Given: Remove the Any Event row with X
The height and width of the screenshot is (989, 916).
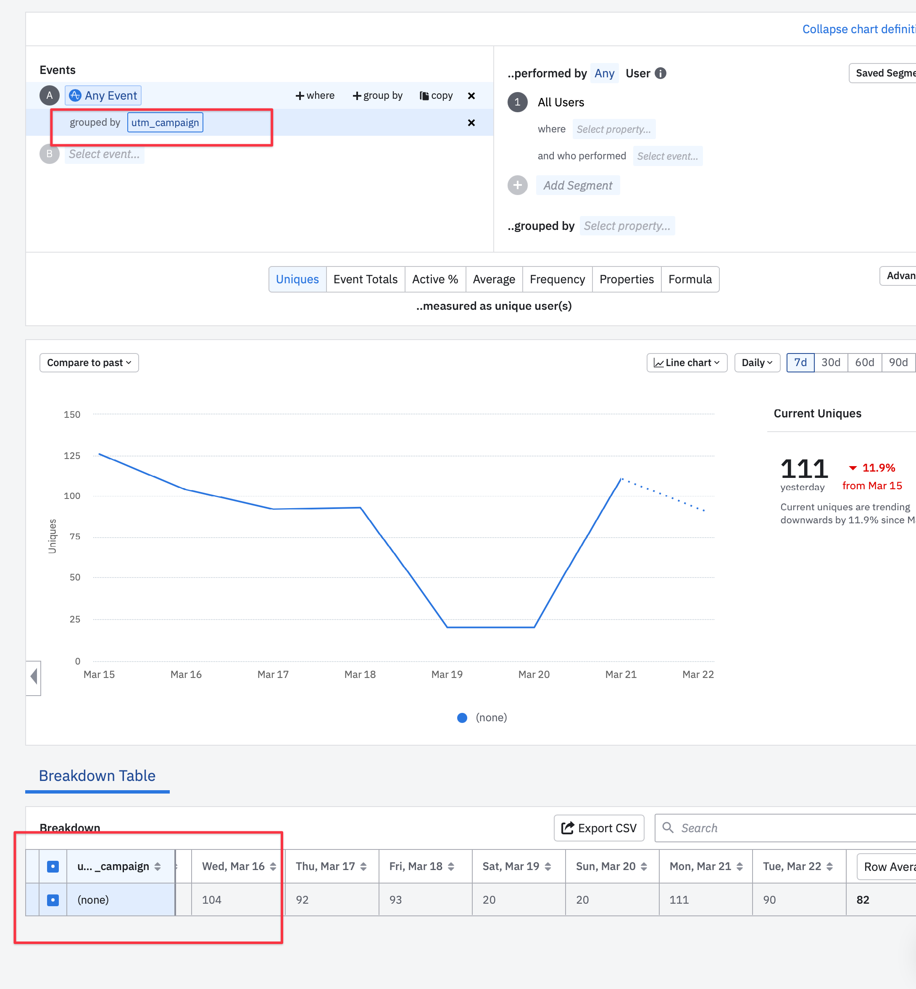Looking at the screenshot, I should click(x=471, y=96).
